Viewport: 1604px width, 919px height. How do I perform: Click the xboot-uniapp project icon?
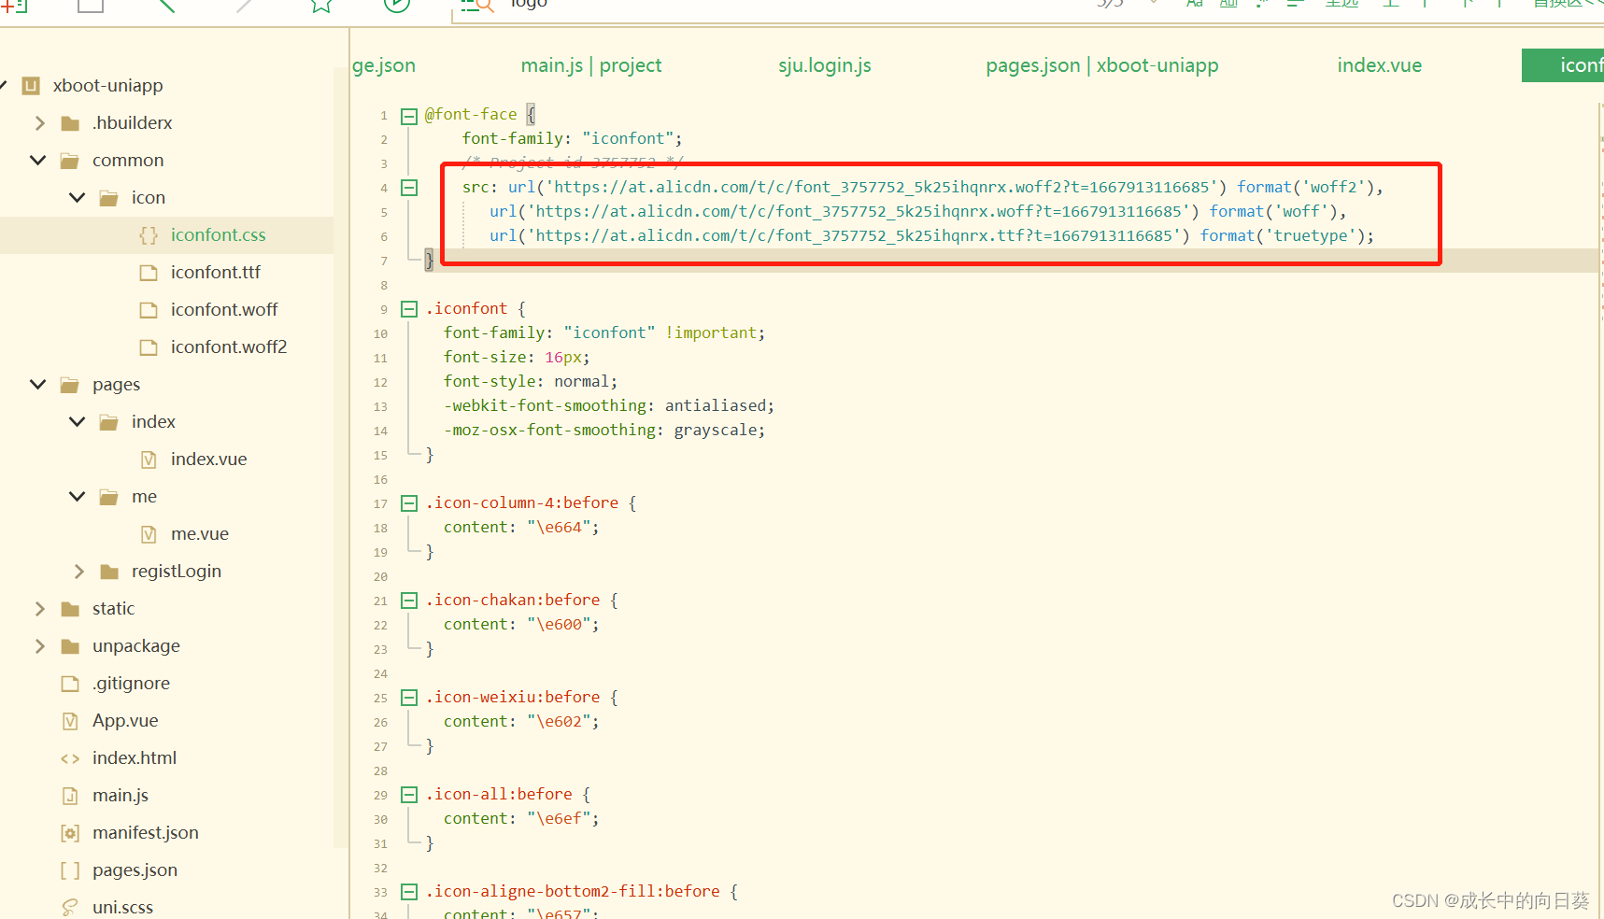click(x=31, y=86)
